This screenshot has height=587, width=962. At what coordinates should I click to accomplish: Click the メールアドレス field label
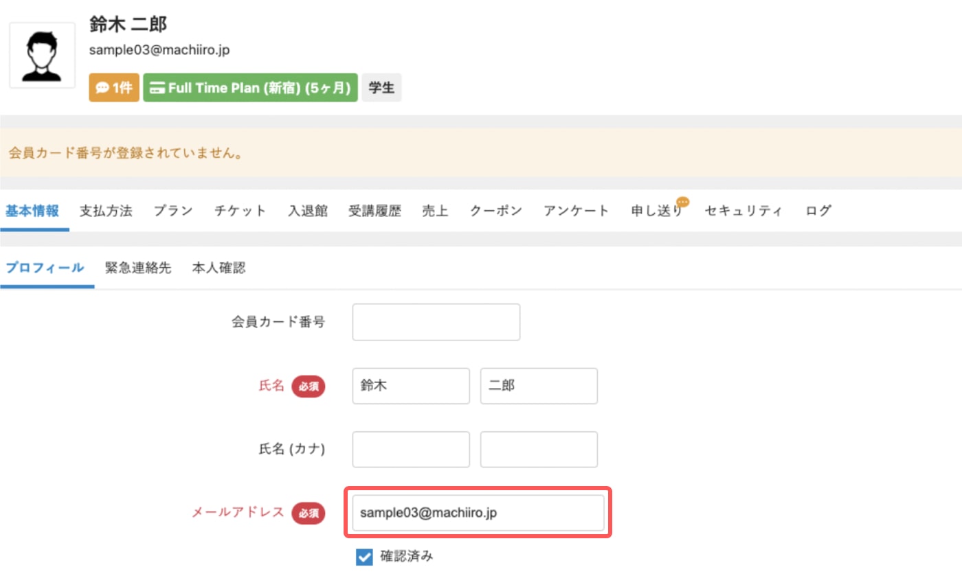click(238, 512)
